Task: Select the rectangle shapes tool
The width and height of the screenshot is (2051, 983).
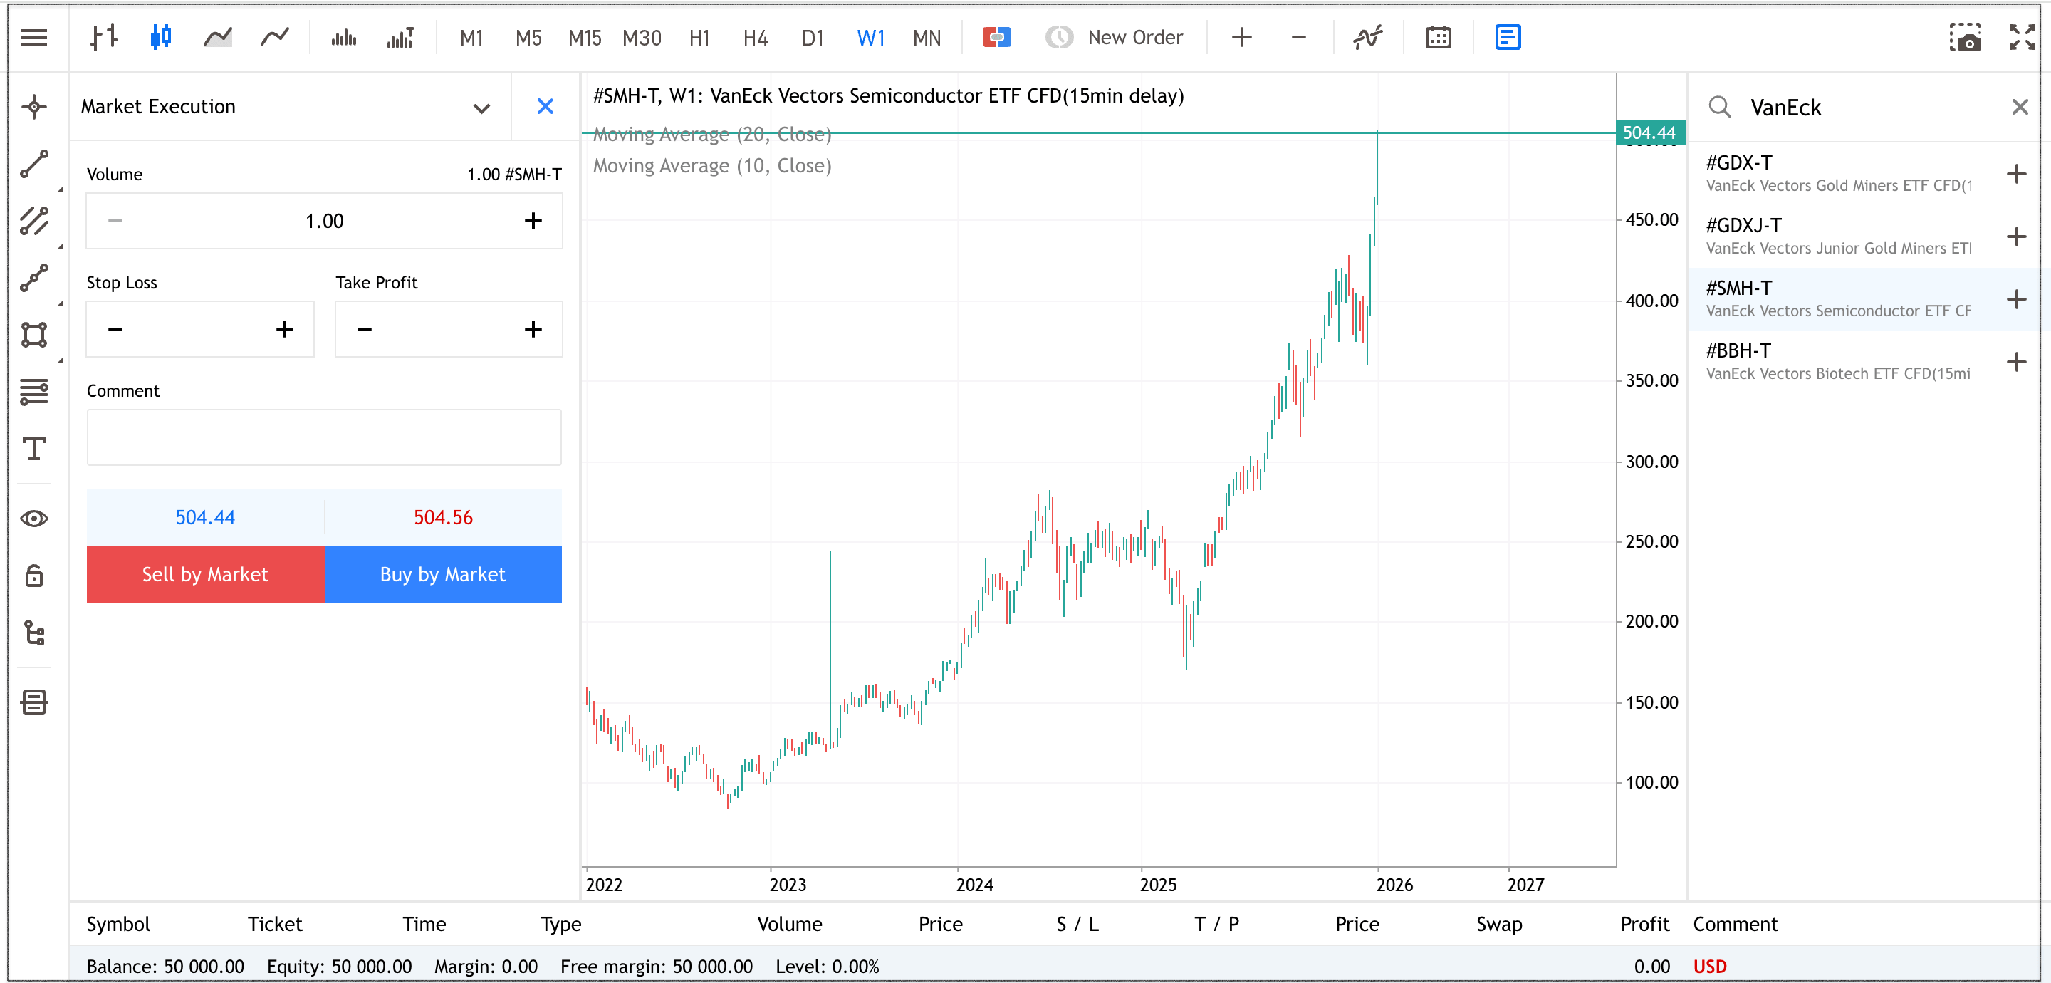Action: click(34, 335)
